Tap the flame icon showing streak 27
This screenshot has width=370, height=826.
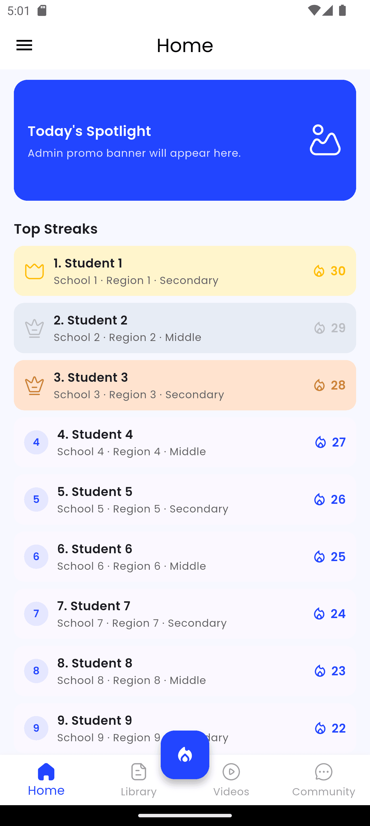point(320,442)
